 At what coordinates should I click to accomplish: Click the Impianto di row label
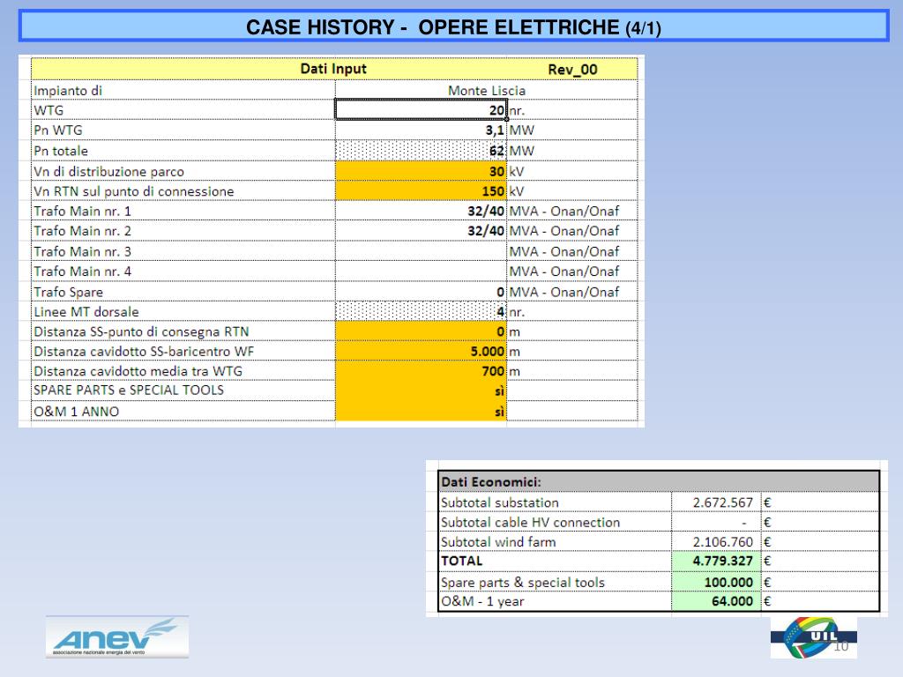point(68,91)
